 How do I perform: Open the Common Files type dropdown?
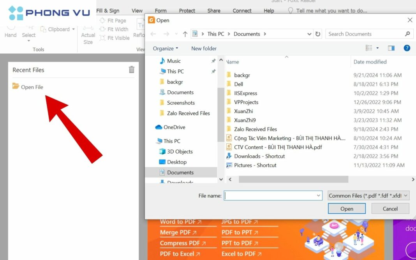(x=368, y=196)
